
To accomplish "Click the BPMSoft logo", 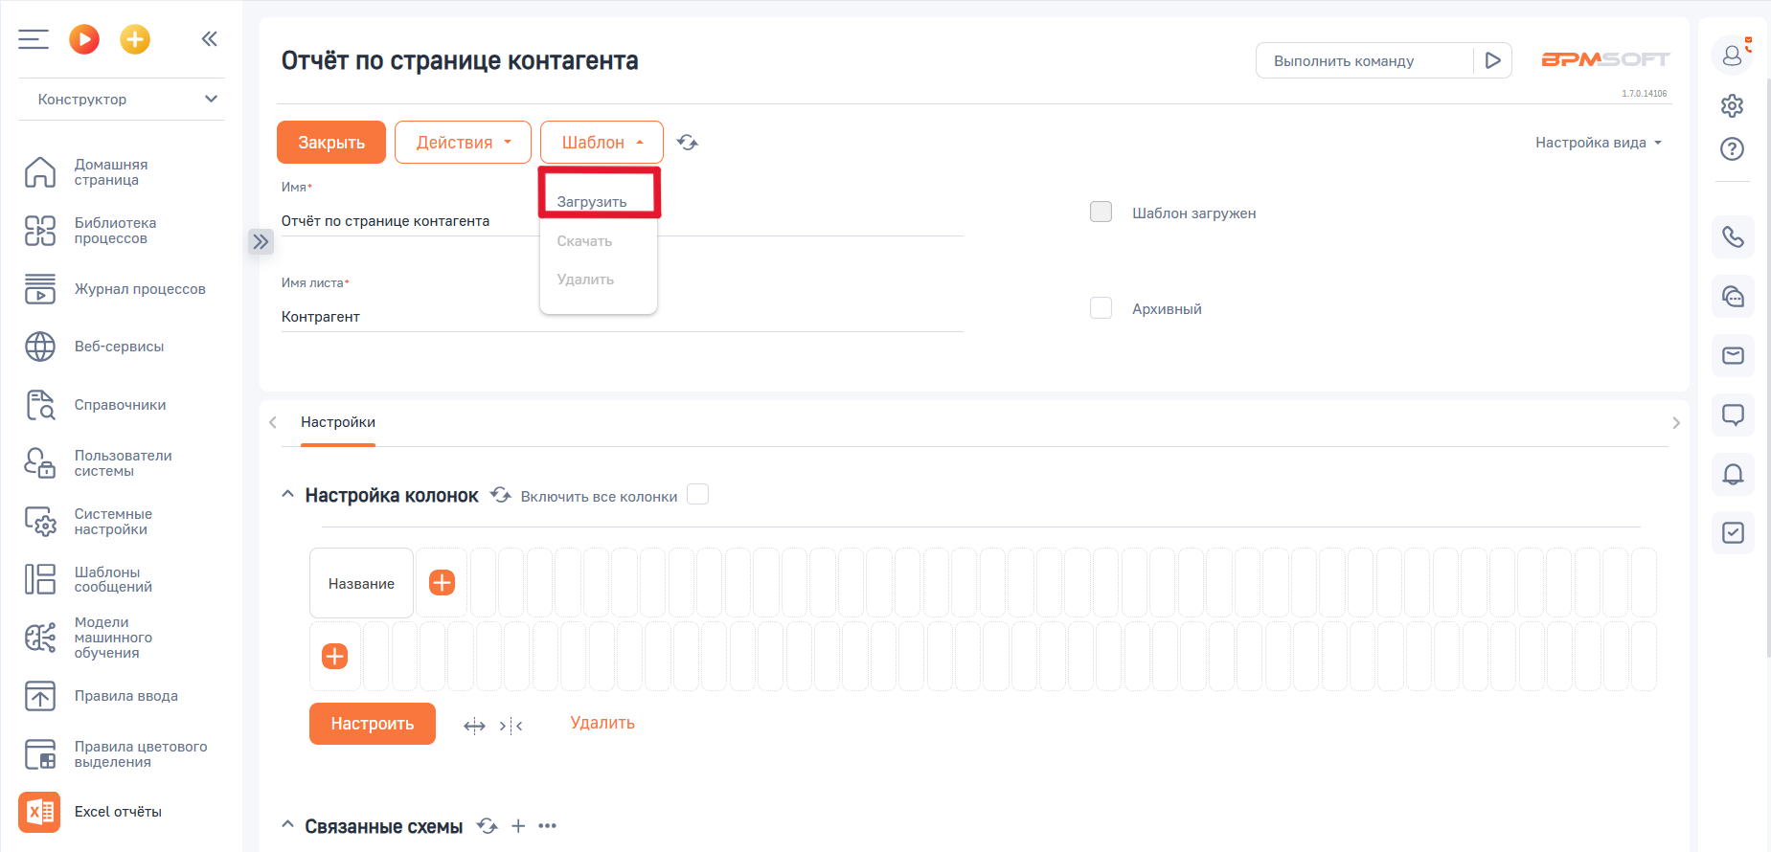I will pos(1605,59).
